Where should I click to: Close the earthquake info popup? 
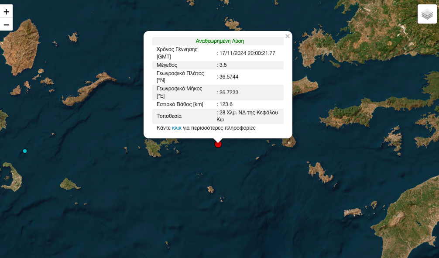click(287, 36)
